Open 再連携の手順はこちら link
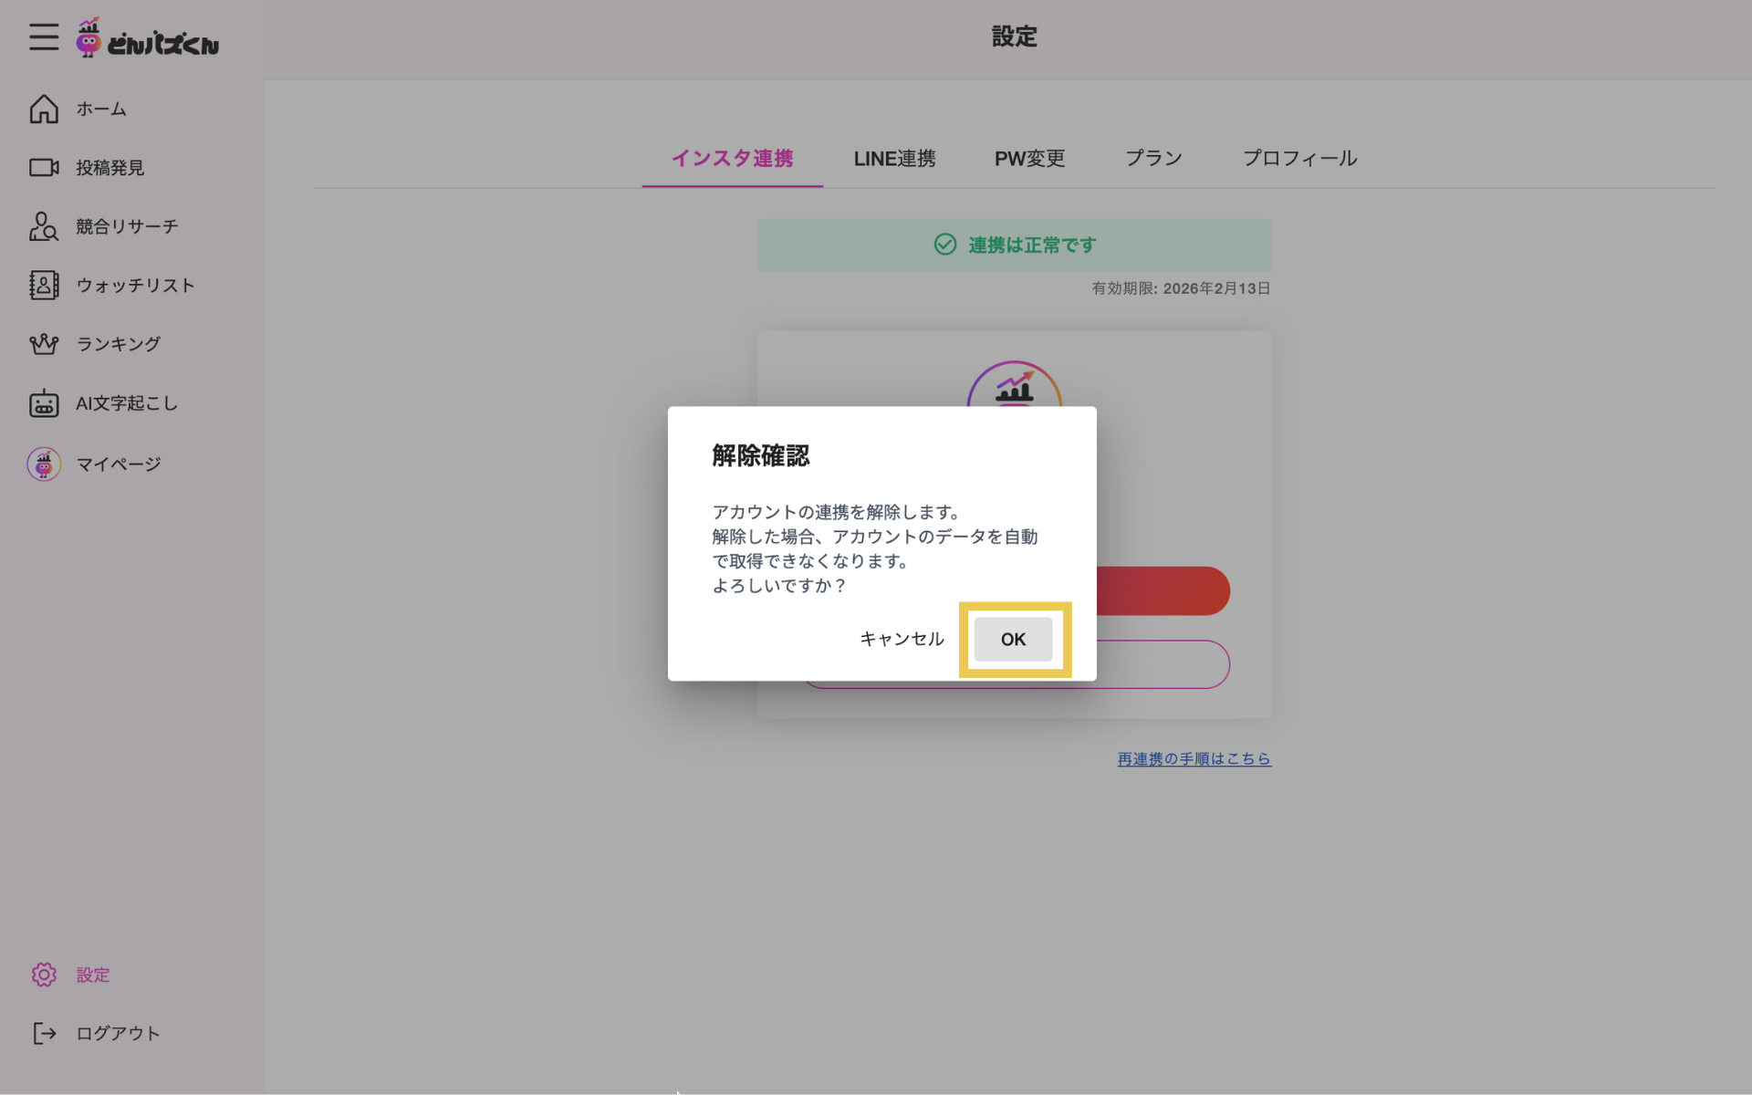Image resolution: width=1752 pixels, height=1095 pixels. [1194, 759]
